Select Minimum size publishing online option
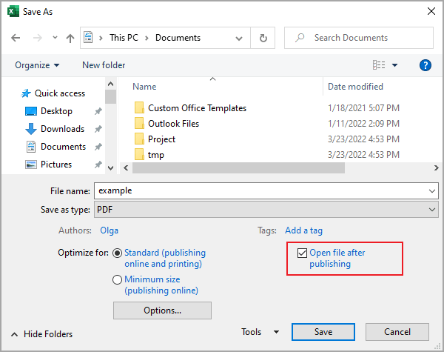 [155, 285]
